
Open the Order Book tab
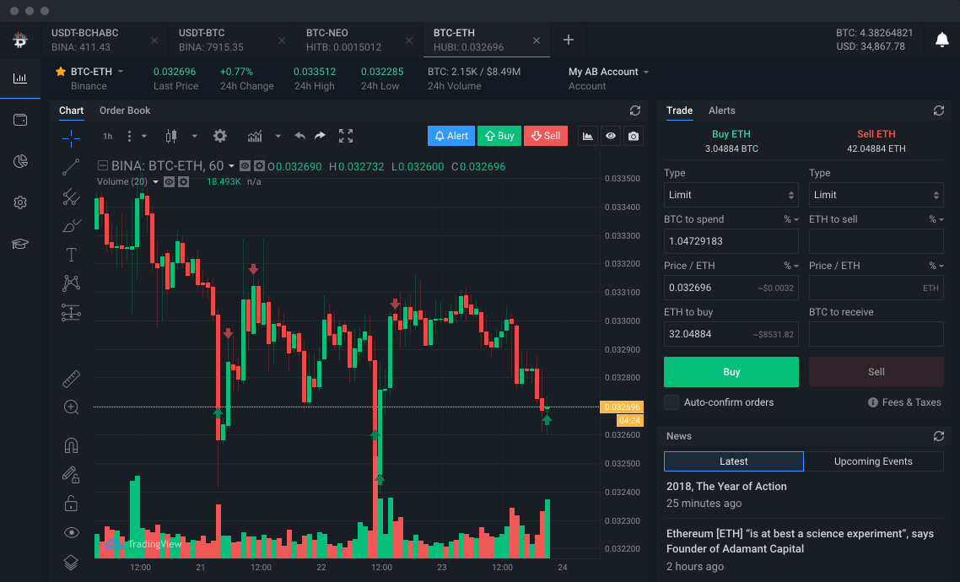125,110
